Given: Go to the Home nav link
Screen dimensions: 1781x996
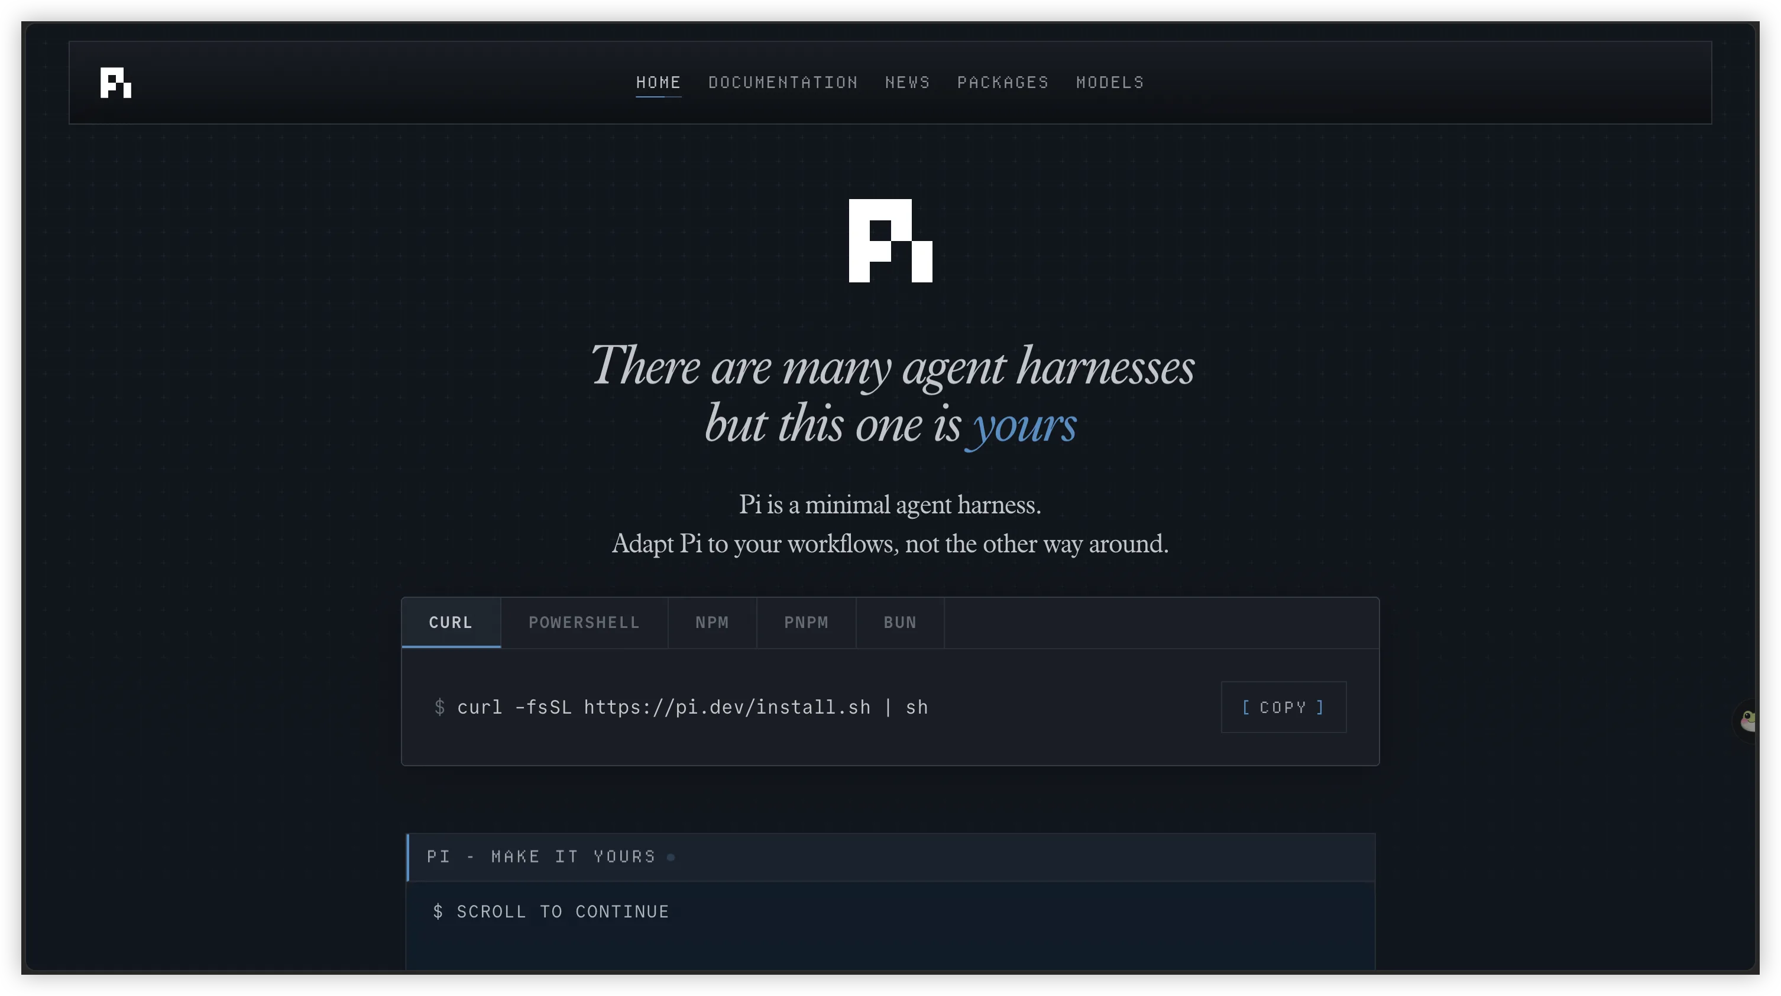Looking at the screenshot, I should (658, 83).
